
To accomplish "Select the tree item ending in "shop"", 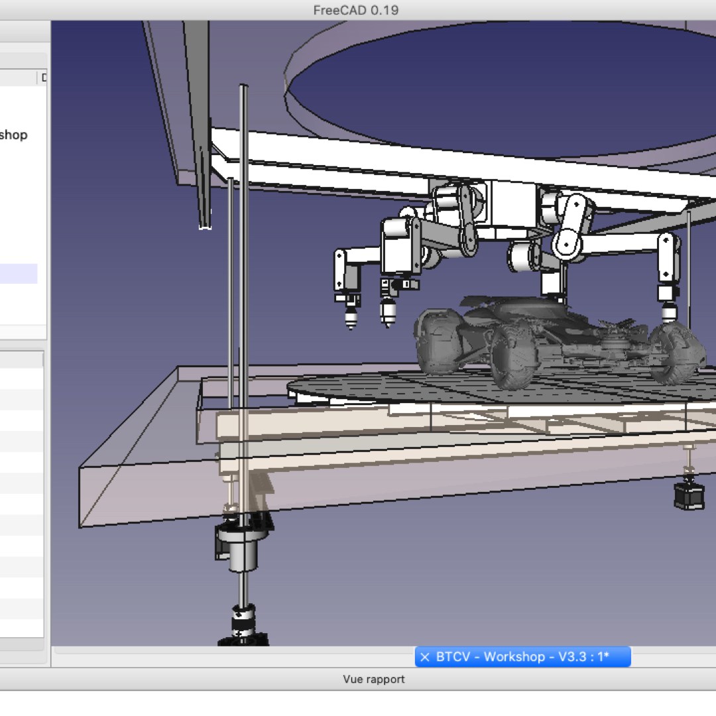I will (x=14, y=135).
